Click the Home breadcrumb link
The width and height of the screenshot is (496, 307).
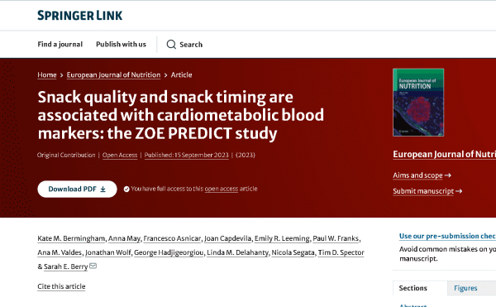pyautogui.click(x=47, y=75)
